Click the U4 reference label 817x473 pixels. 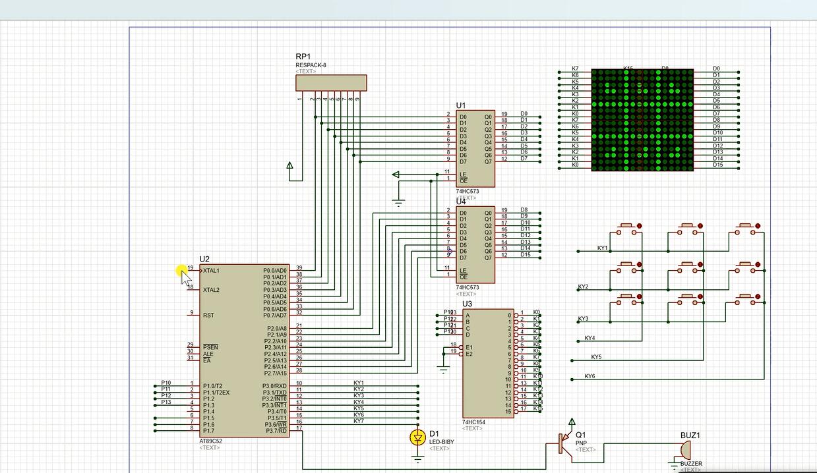point(460,202)
